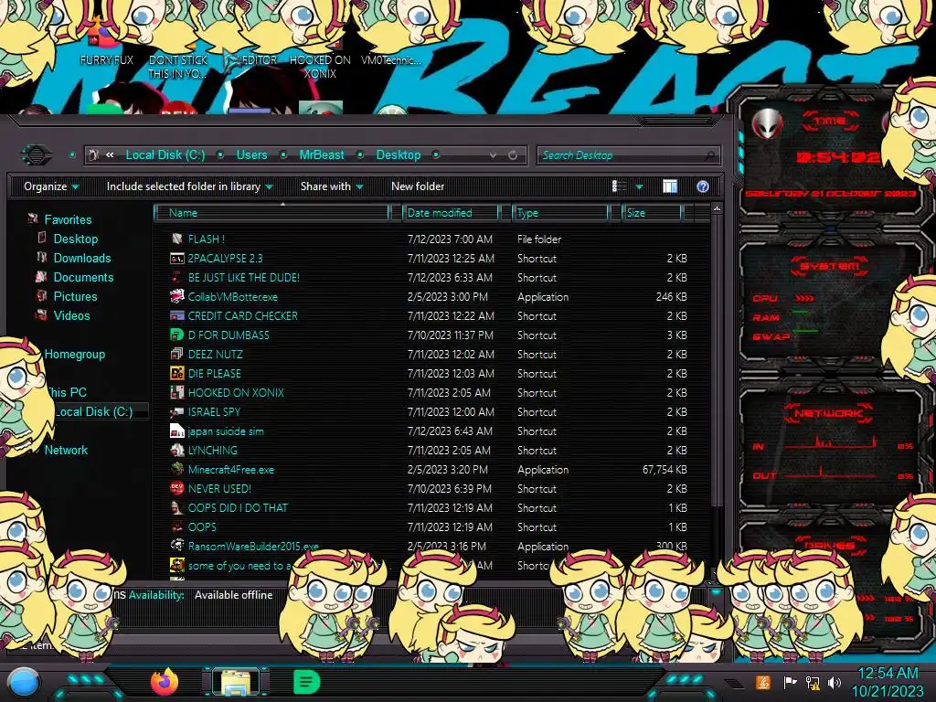The width and height of the screenshot is (936, 702).
Task: Select the FLASH ! folder icon
Action: point(176,239)
